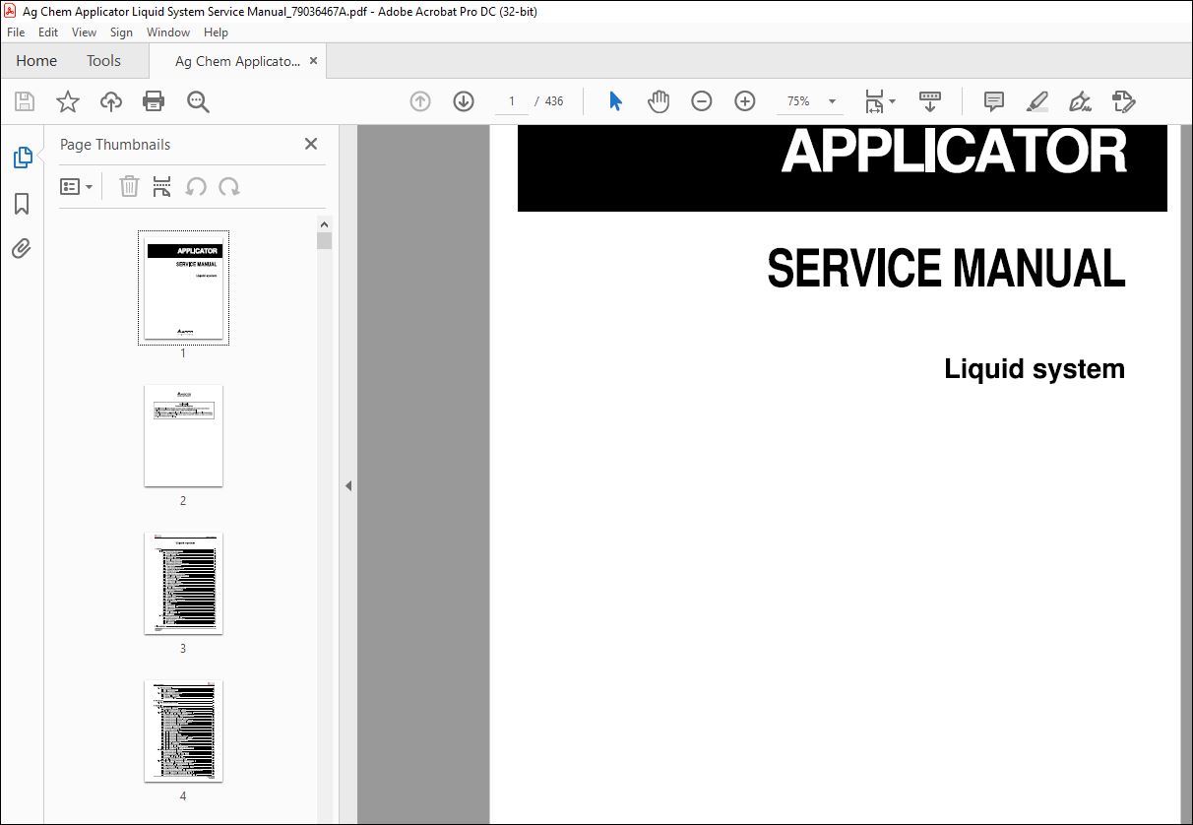Open the Stamp tool icon
Screen dimensions: 1193x825
click(x=1124, y=101)
